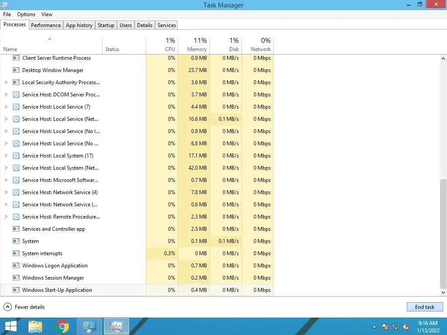447x335 pixels.
Task: Expand Service Host: Local System (17)
Action: 6,156
